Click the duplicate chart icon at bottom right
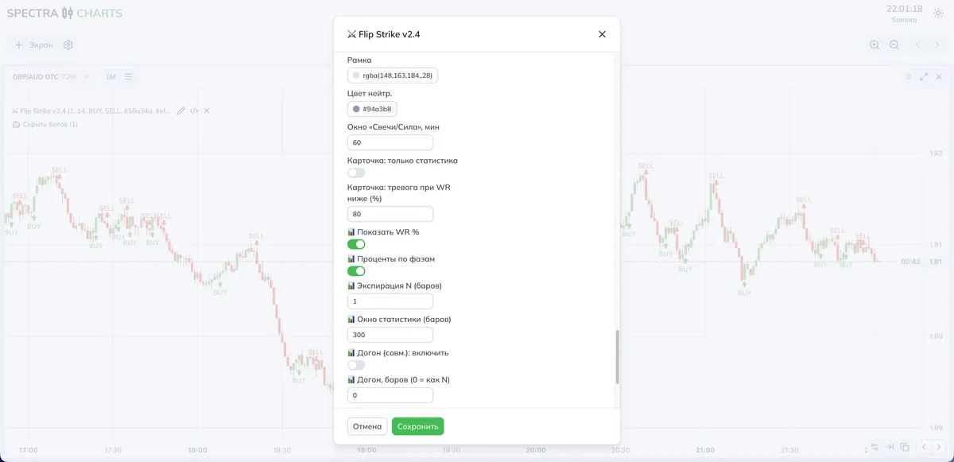Image resolution: width=954 pixels, height=462 pixels. 905,447
